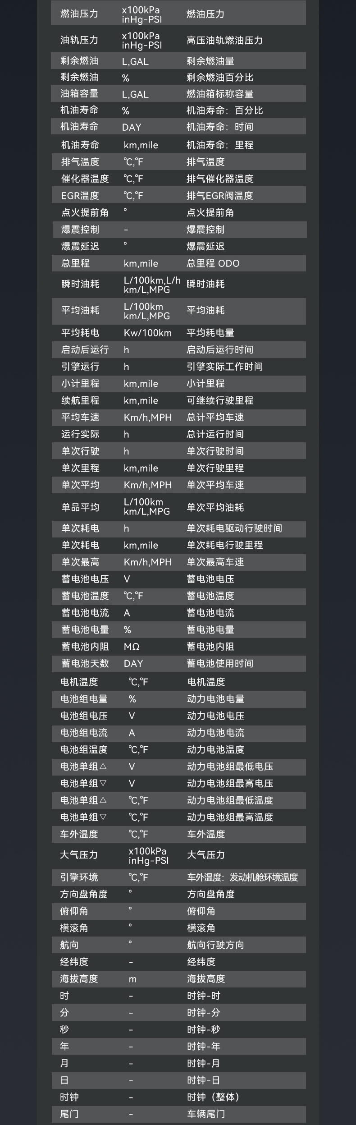Select the 电机温度 row

[178, 682]
